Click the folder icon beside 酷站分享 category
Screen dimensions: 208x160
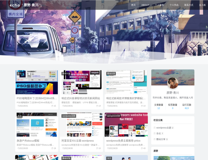coord(155,139)
